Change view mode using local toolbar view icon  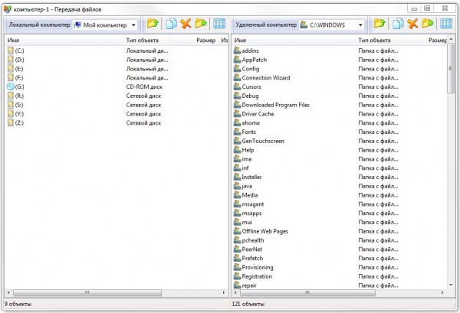pyautogui.click(x=219, y=24)
